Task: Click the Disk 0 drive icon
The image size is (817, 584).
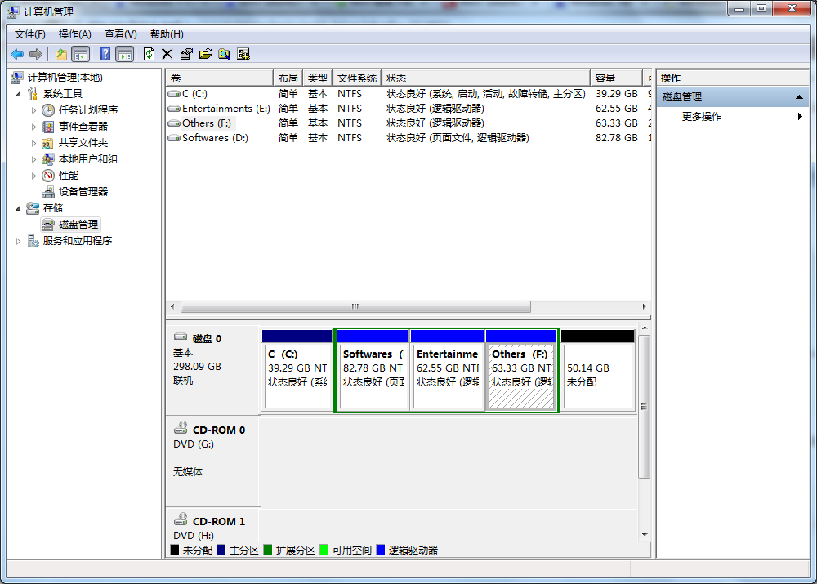Action: click(181, 337)
